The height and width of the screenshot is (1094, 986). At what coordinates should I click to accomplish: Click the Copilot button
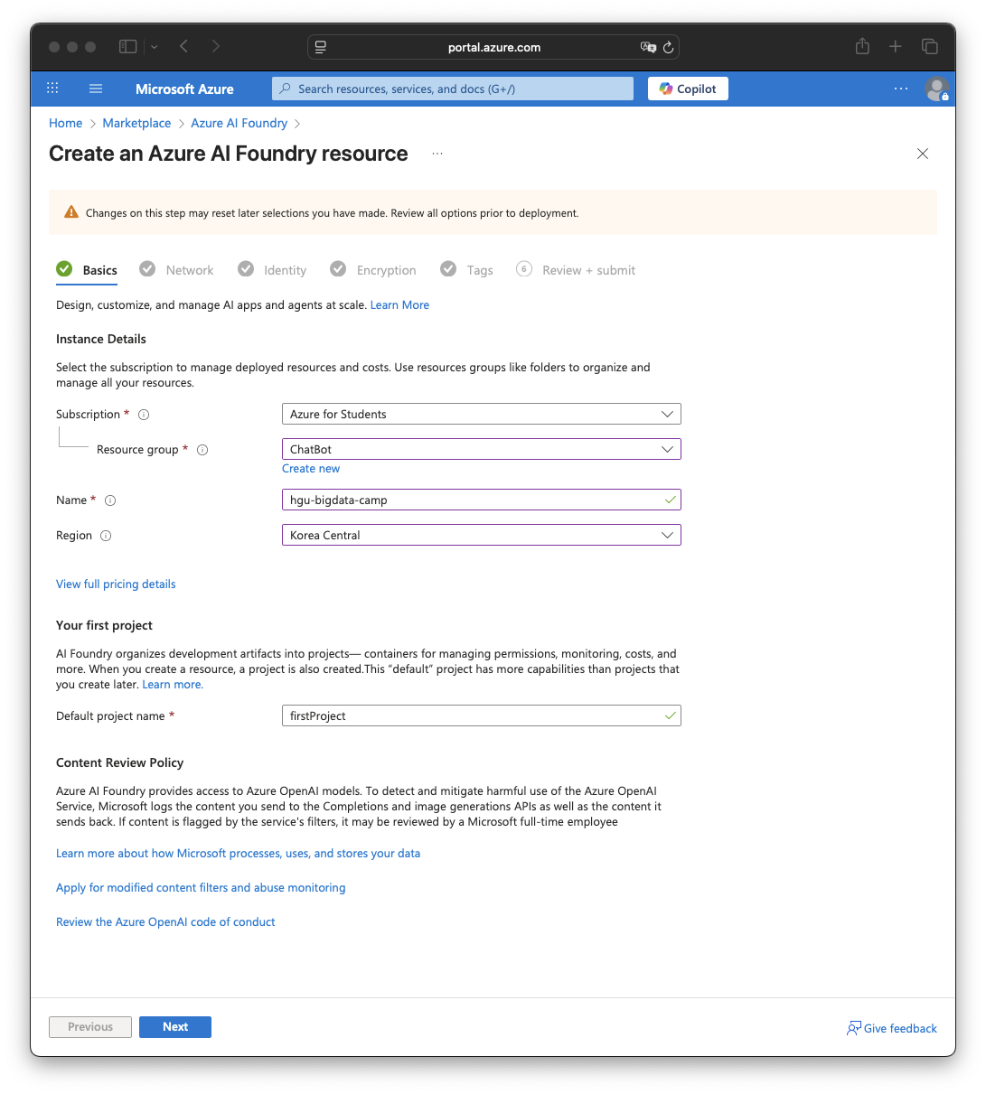688,89
